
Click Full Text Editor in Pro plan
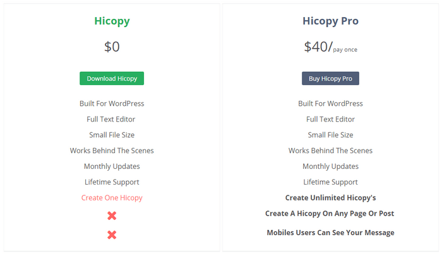coord(330,119)
